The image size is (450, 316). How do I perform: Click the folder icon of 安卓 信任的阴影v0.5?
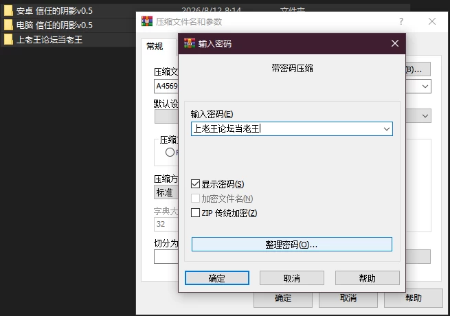click(8, 10)
